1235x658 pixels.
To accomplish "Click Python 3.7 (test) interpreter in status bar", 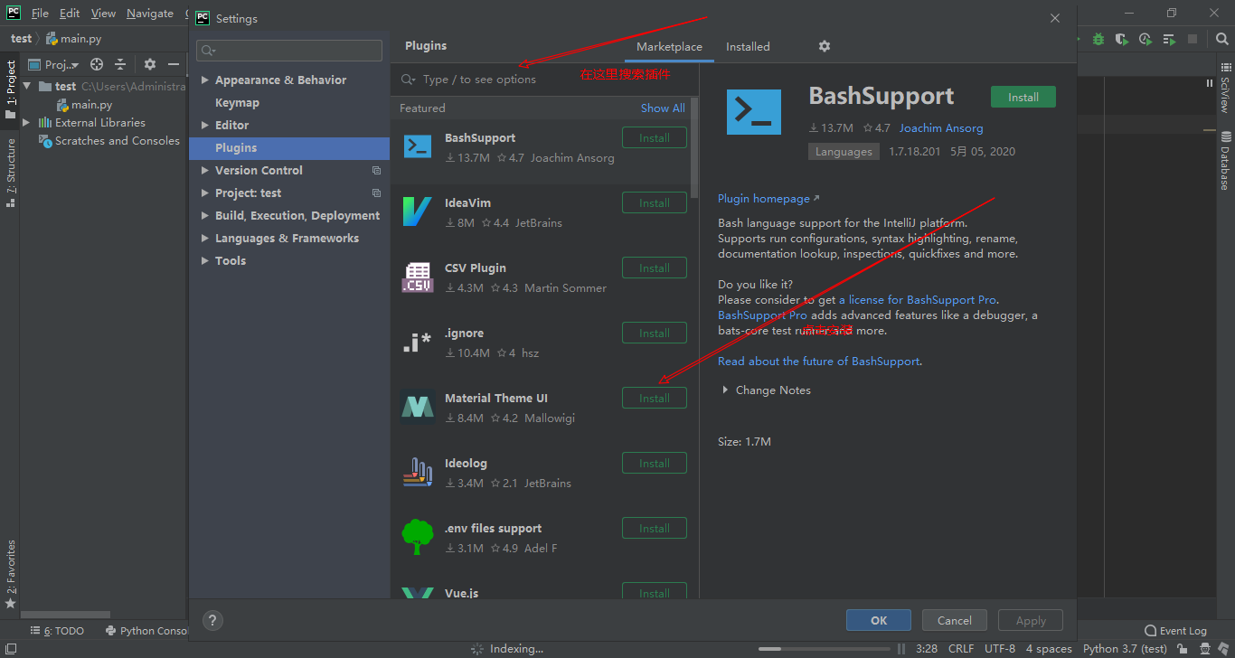I will coord(1125,648).
